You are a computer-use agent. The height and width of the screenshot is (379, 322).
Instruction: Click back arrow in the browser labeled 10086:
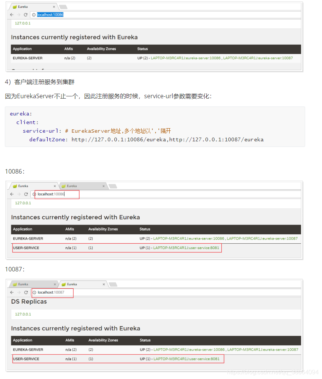click(x=12, y=194)
